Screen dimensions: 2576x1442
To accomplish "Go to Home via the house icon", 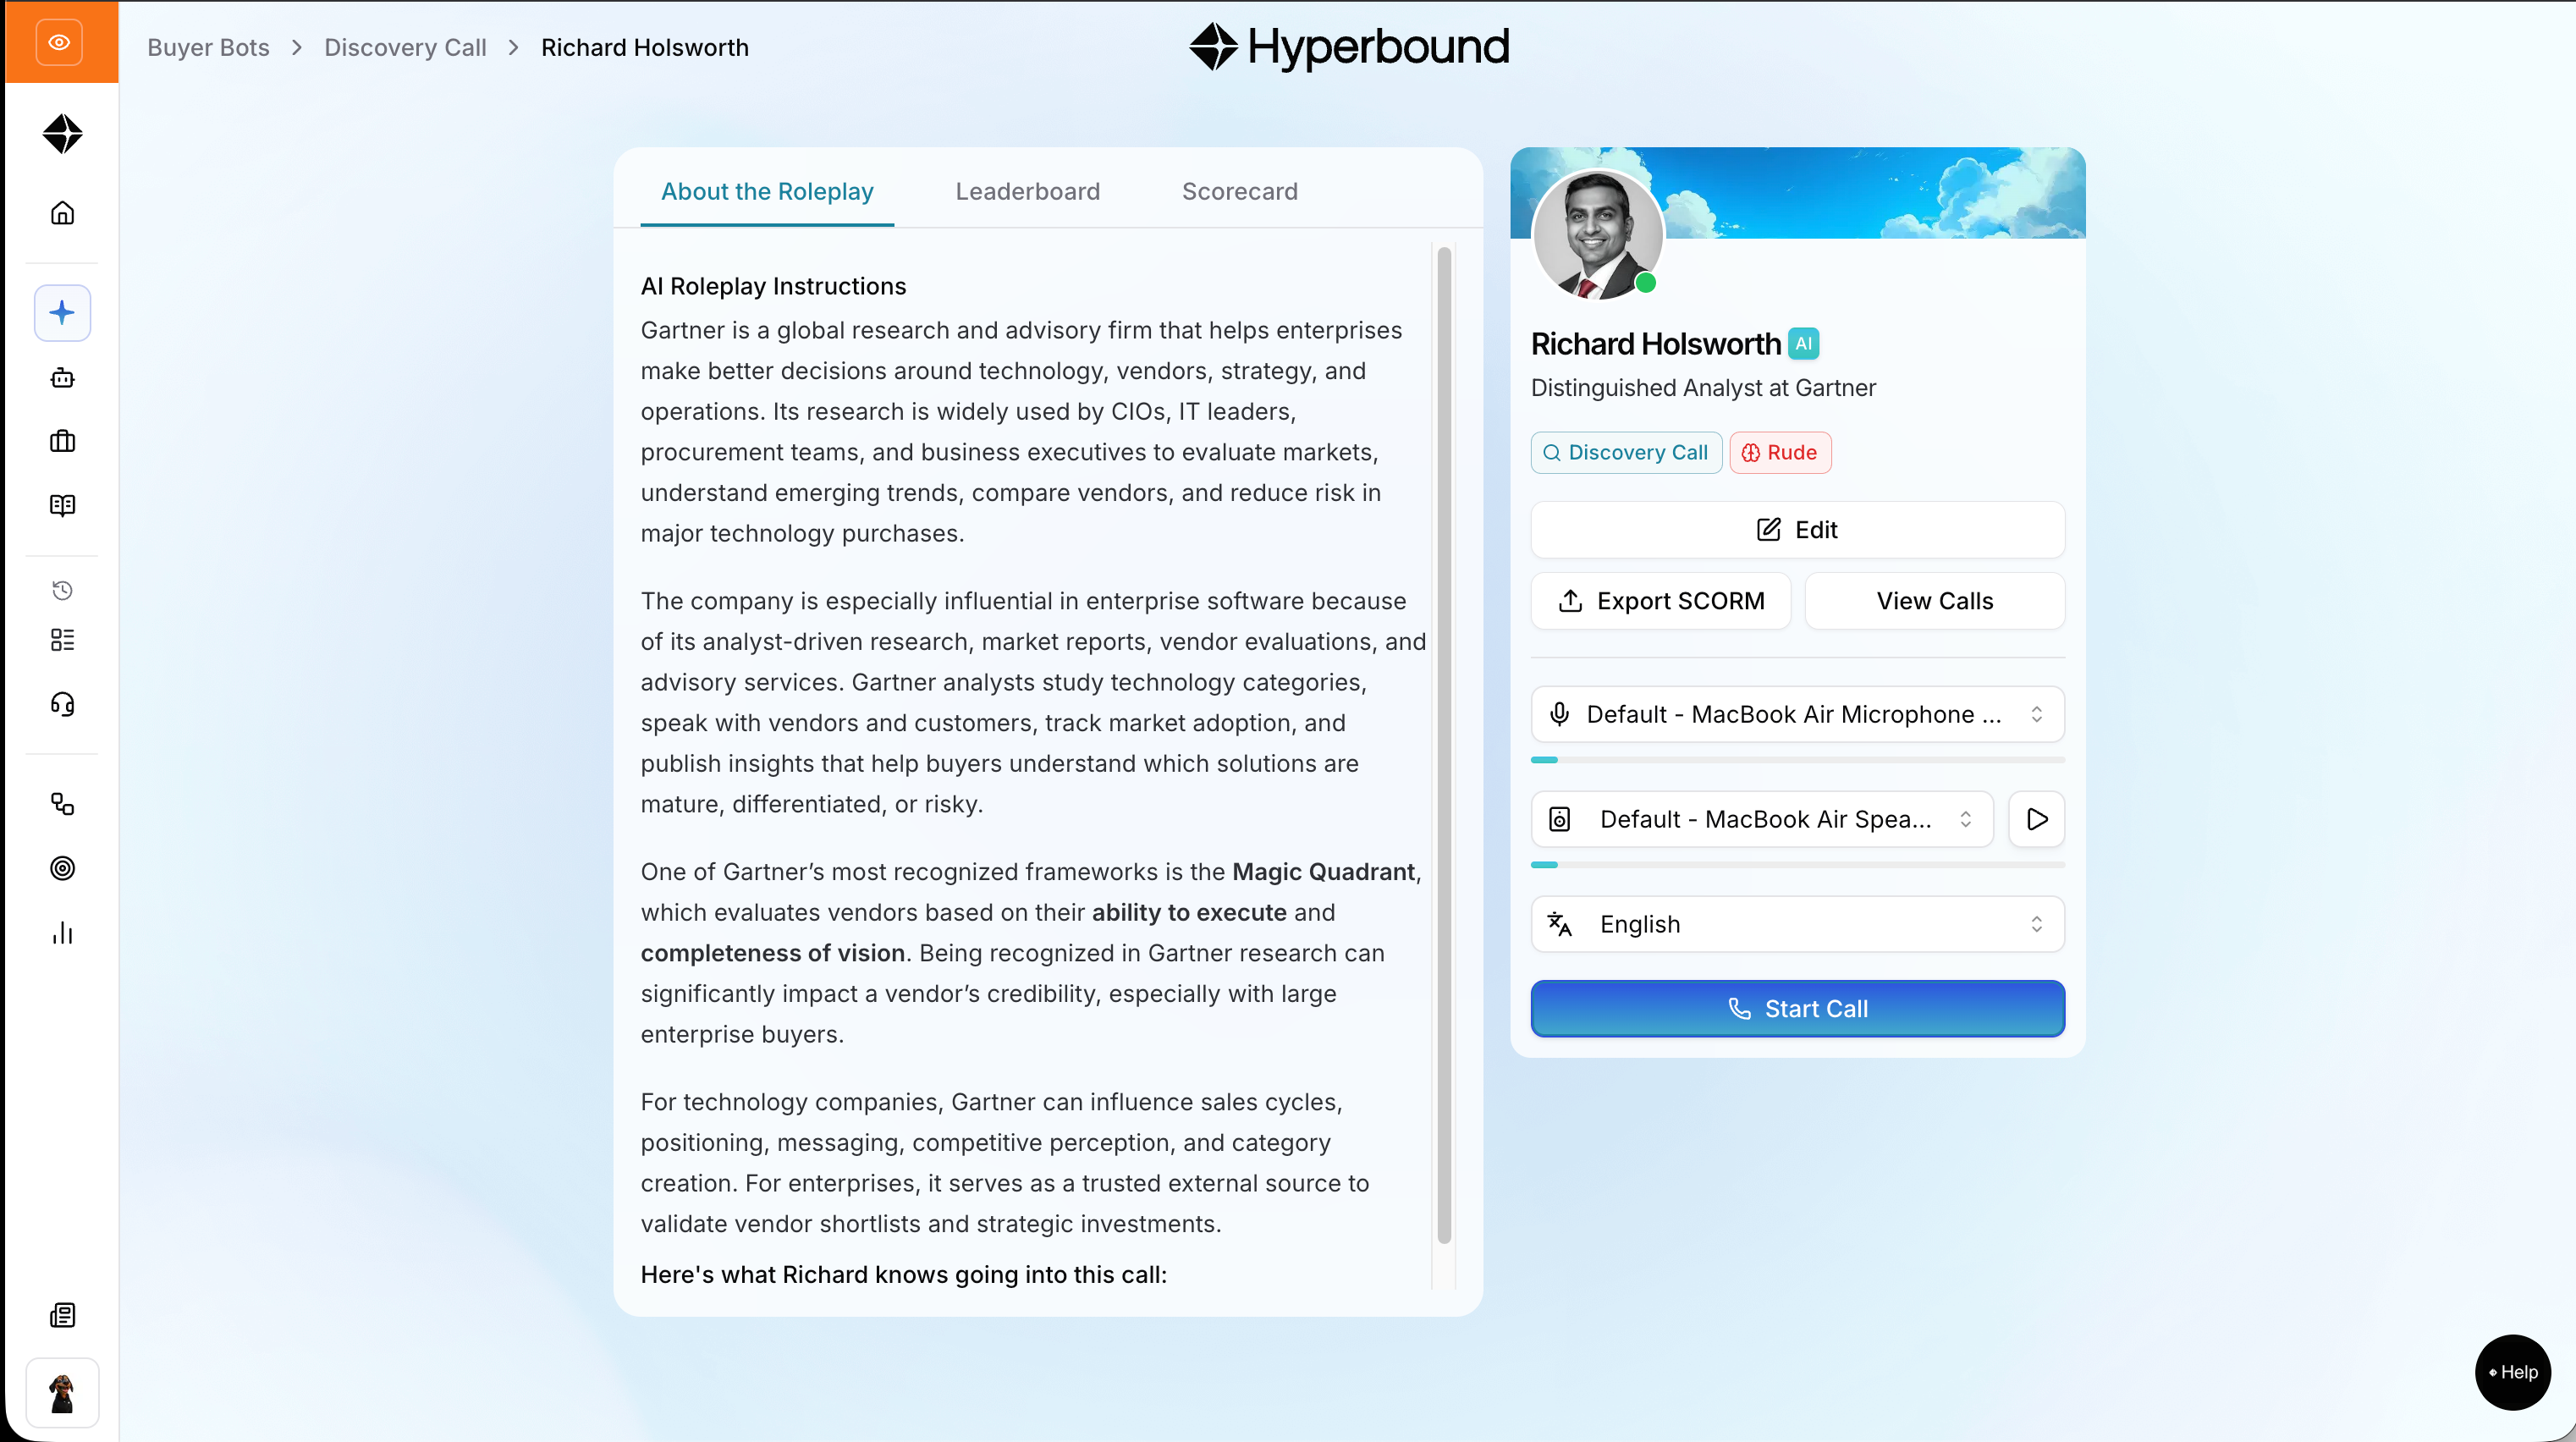I will (x=62, y=213).
